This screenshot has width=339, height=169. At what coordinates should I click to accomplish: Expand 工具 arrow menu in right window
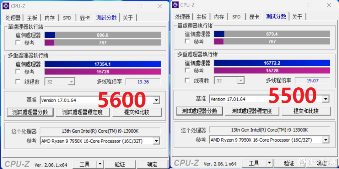point(269,163)
